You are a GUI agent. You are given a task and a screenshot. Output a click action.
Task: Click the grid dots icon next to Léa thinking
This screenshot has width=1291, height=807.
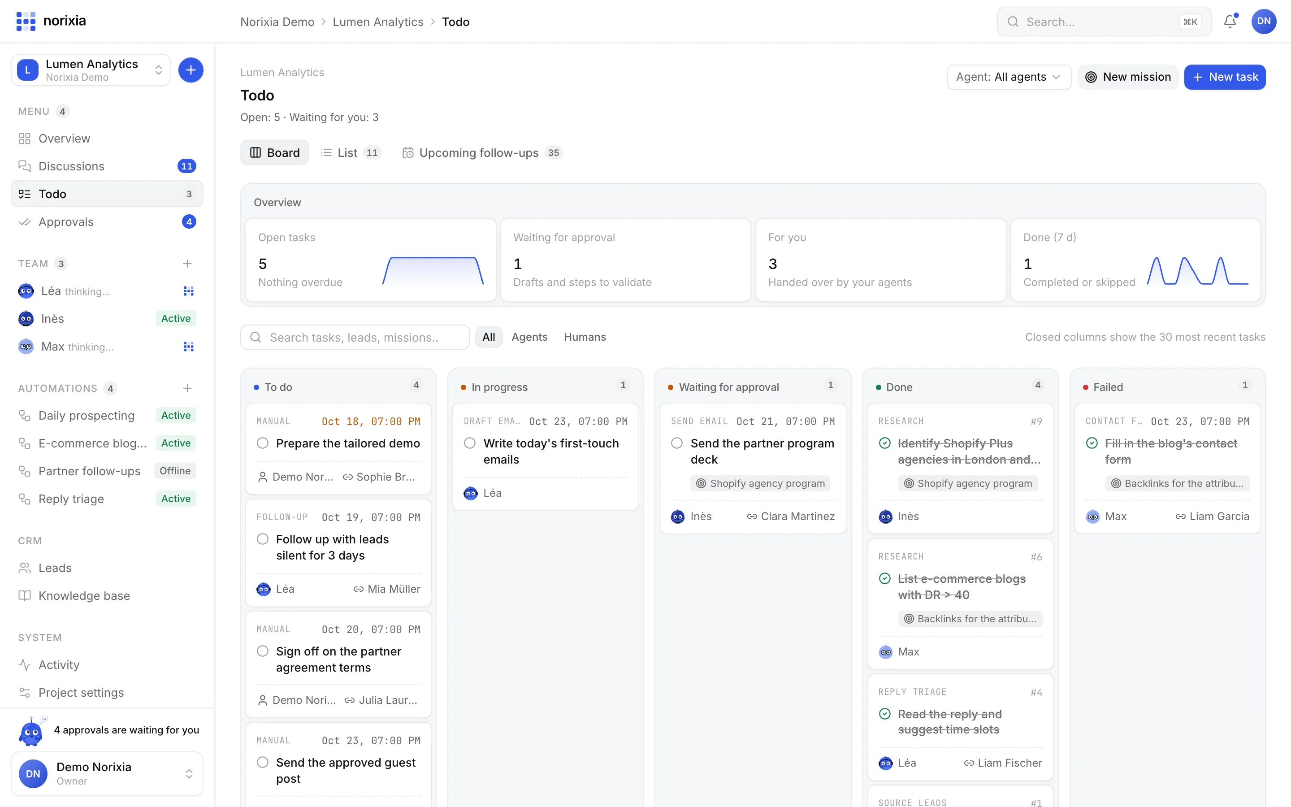[x=188, y=291]
